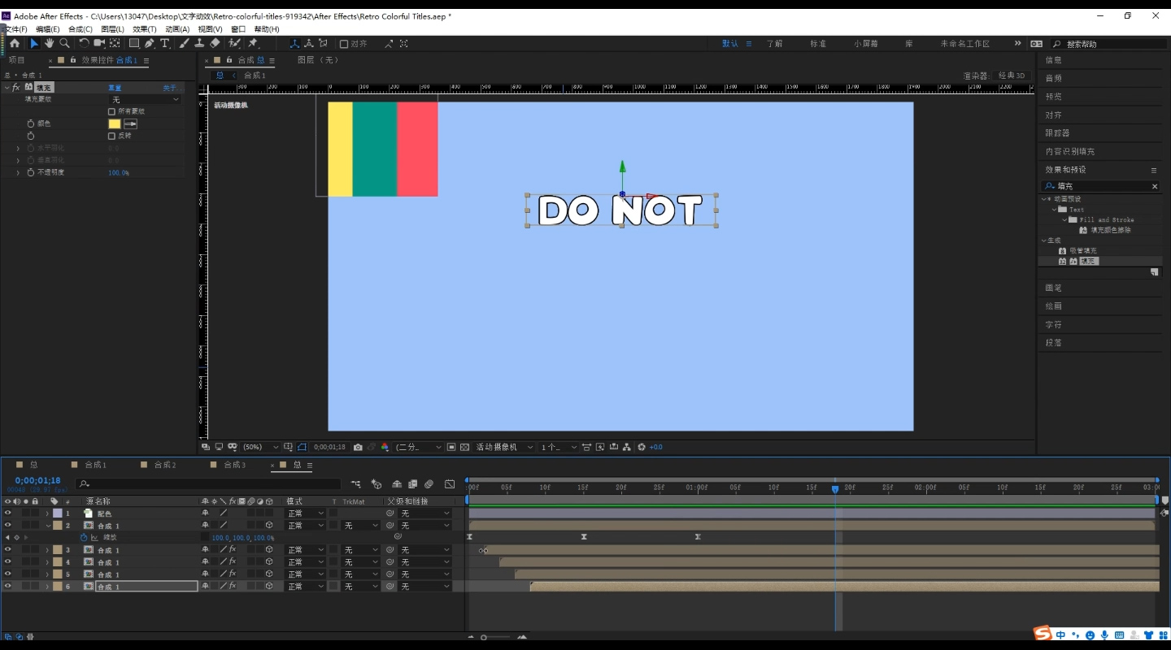Switch to the 标准 workspace

coord(818,44)
